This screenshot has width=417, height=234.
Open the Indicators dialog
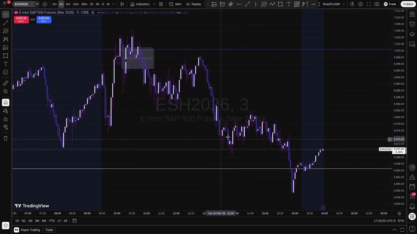pos(140,4)
